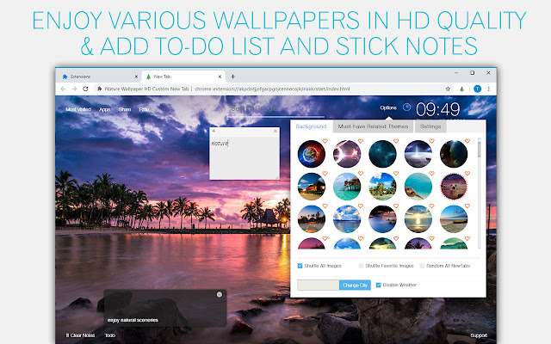Close the sticky note containing 'nature'
Screen dimensions: 551x344
click(275, 131)
